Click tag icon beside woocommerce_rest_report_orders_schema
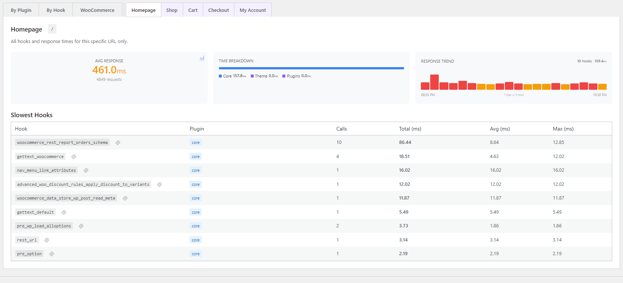This screenshot has width=623, height=283. point(118,143)
